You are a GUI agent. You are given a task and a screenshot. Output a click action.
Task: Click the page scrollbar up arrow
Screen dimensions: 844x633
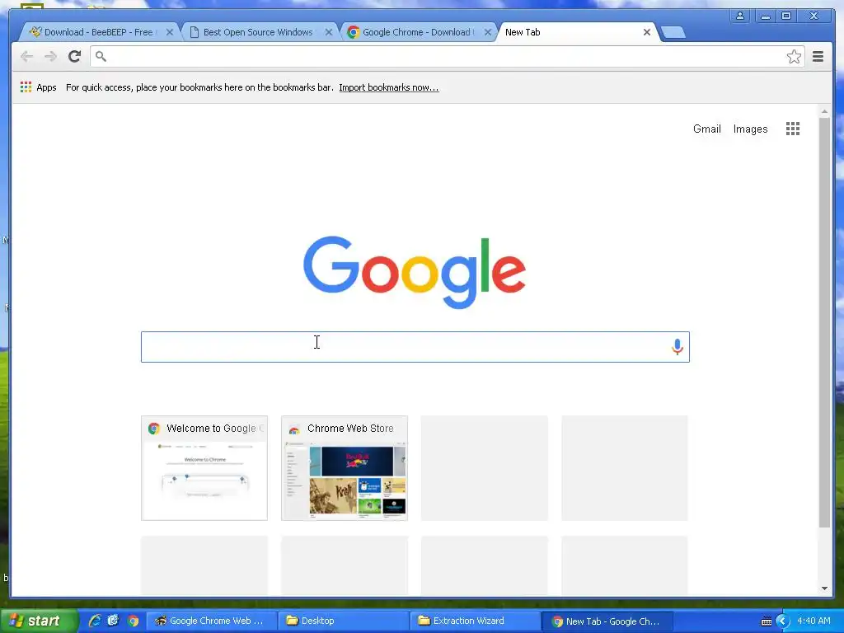(824, 111)
